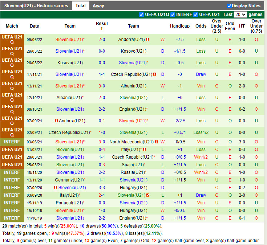Click red card icon after Slovenia(U21) on 03/09/20
Screen dimensions: 267x245
(x=148, y=195)
